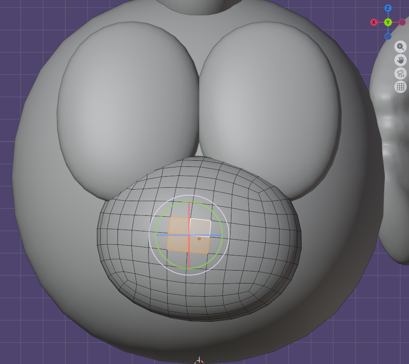Toggle the camera view icon

400,73
